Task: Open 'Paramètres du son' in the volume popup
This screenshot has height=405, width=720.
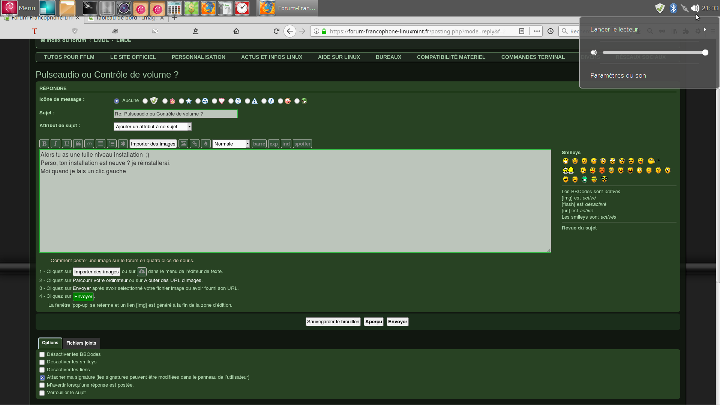Action: click(x=618, y=75)
